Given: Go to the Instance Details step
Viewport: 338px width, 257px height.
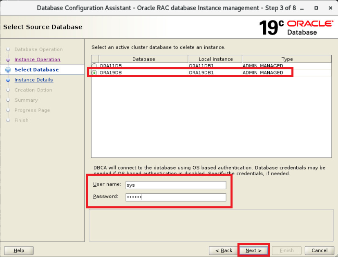Looking at the screenshot, I should pos(34,80).
